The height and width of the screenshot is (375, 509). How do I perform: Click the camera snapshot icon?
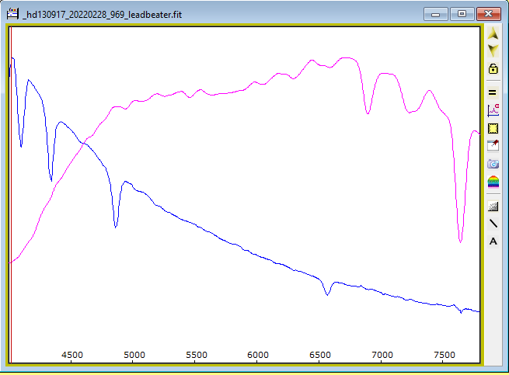click(x=493, y=164)
